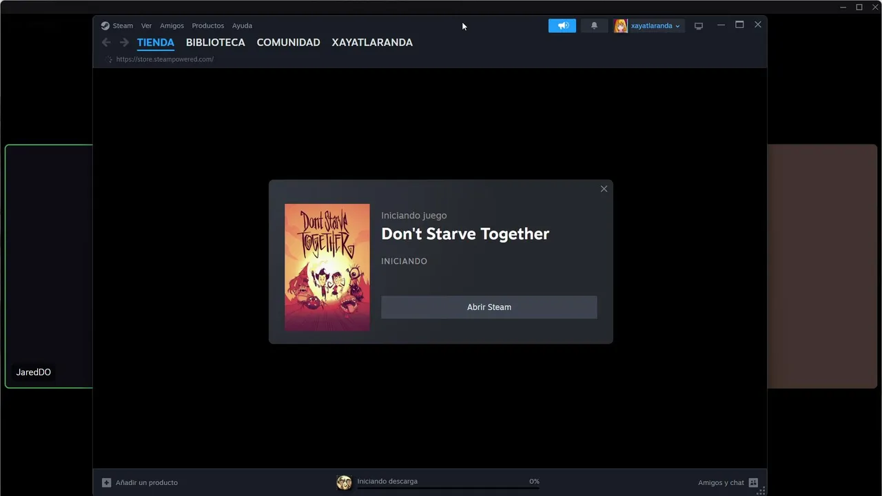Screen dimensions: 882x496
Task: Click the friends list grid icon
Action: (x=753, y=483)
